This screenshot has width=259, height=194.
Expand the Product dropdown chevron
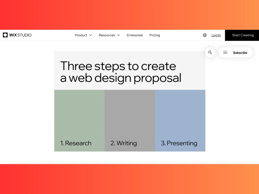point(91,35)
